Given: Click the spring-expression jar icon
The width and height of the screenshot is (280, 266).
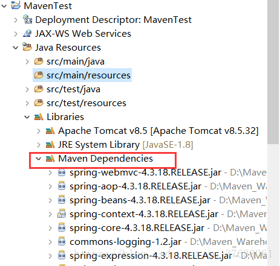Looking at the screenshot, I should tap(62, 256).
